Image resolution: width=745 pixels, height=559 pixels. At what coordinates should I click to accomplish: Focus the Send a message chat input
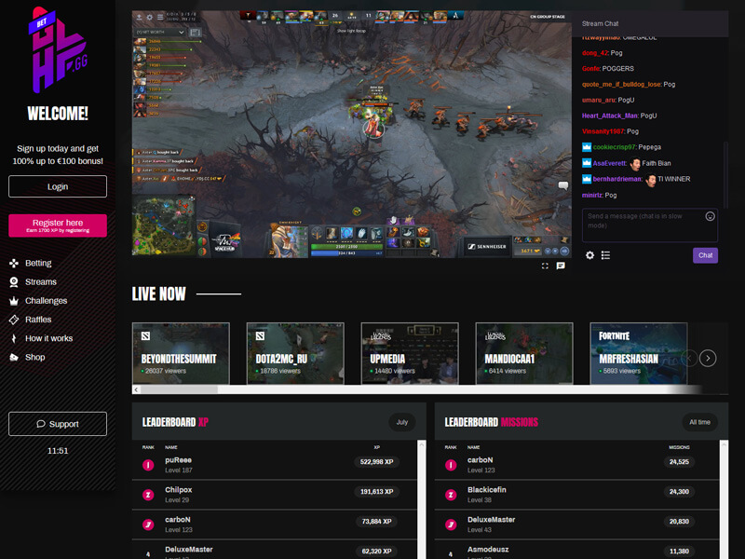649,225
